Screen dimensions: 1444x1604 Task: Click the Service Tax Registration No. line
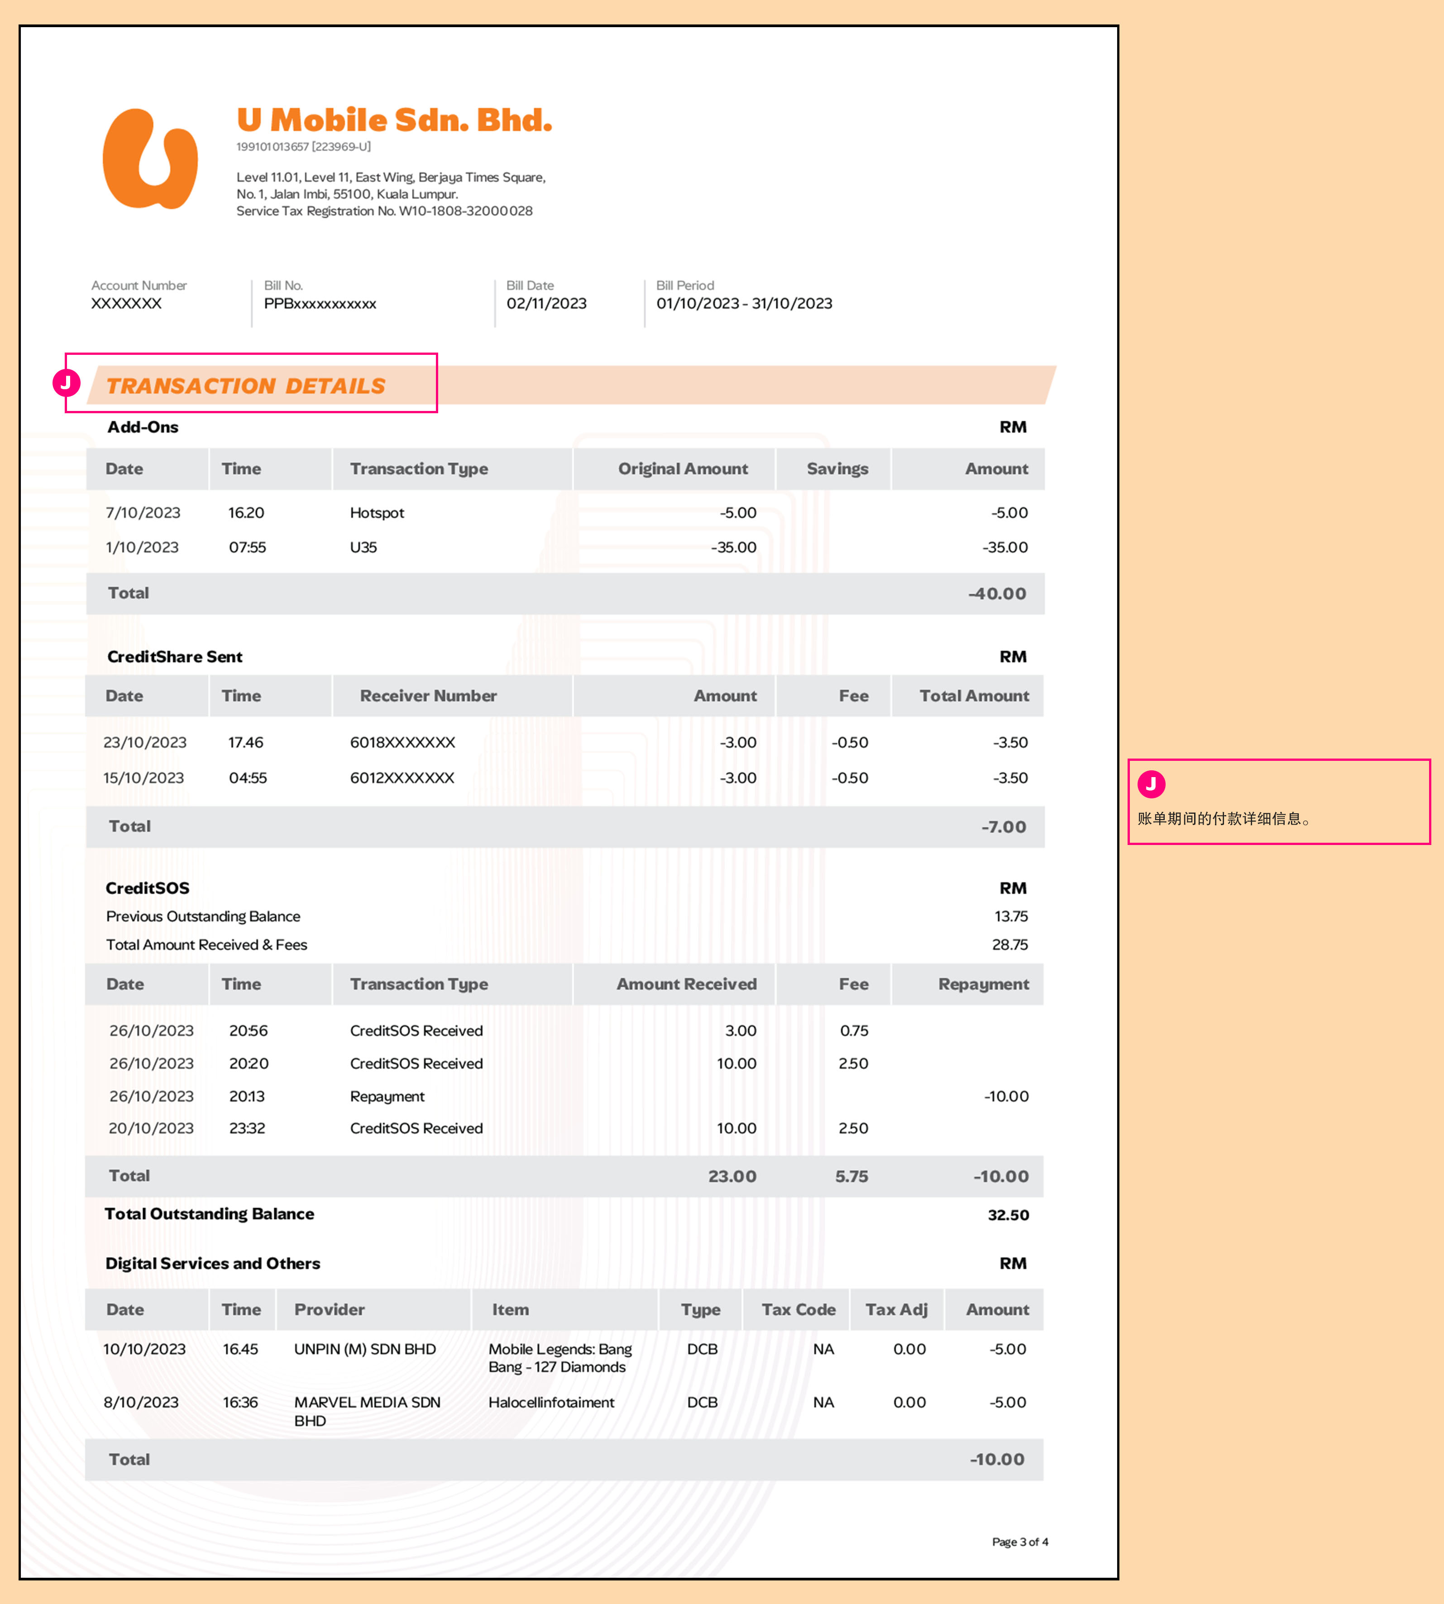click(385, 211)
